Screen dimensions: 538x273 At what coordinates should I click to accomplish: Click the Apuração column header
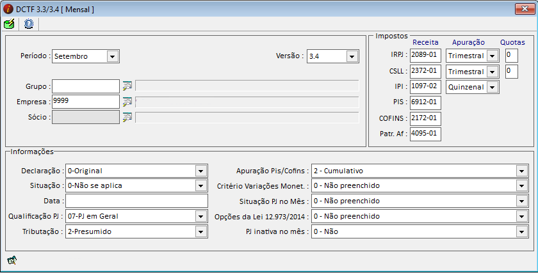tap(468, 42)
